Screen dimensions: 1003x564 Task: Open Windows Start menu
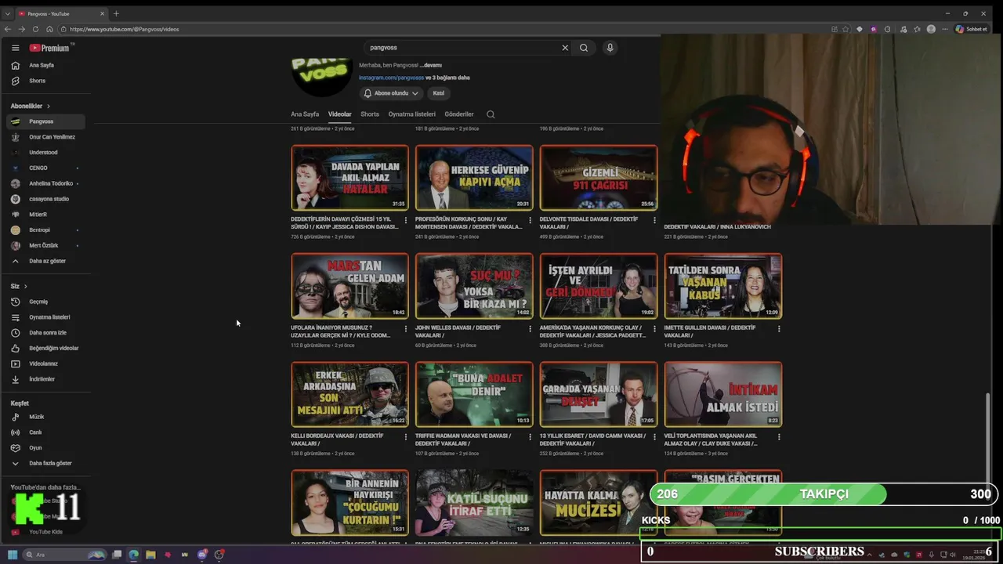pos(13,555)
